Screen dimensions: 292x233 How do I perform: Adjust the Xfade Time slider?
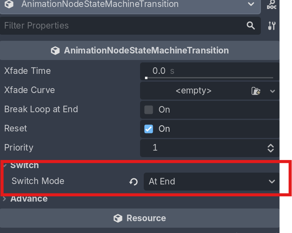209,78
